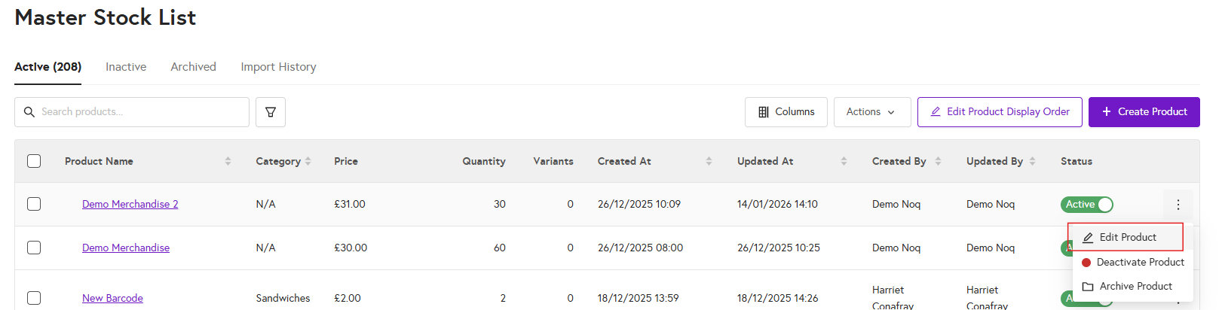Sort by Updated By column arrows
Viewport: 1222px width, 310px height.
pyautogui.click(x=1032, y=161)
